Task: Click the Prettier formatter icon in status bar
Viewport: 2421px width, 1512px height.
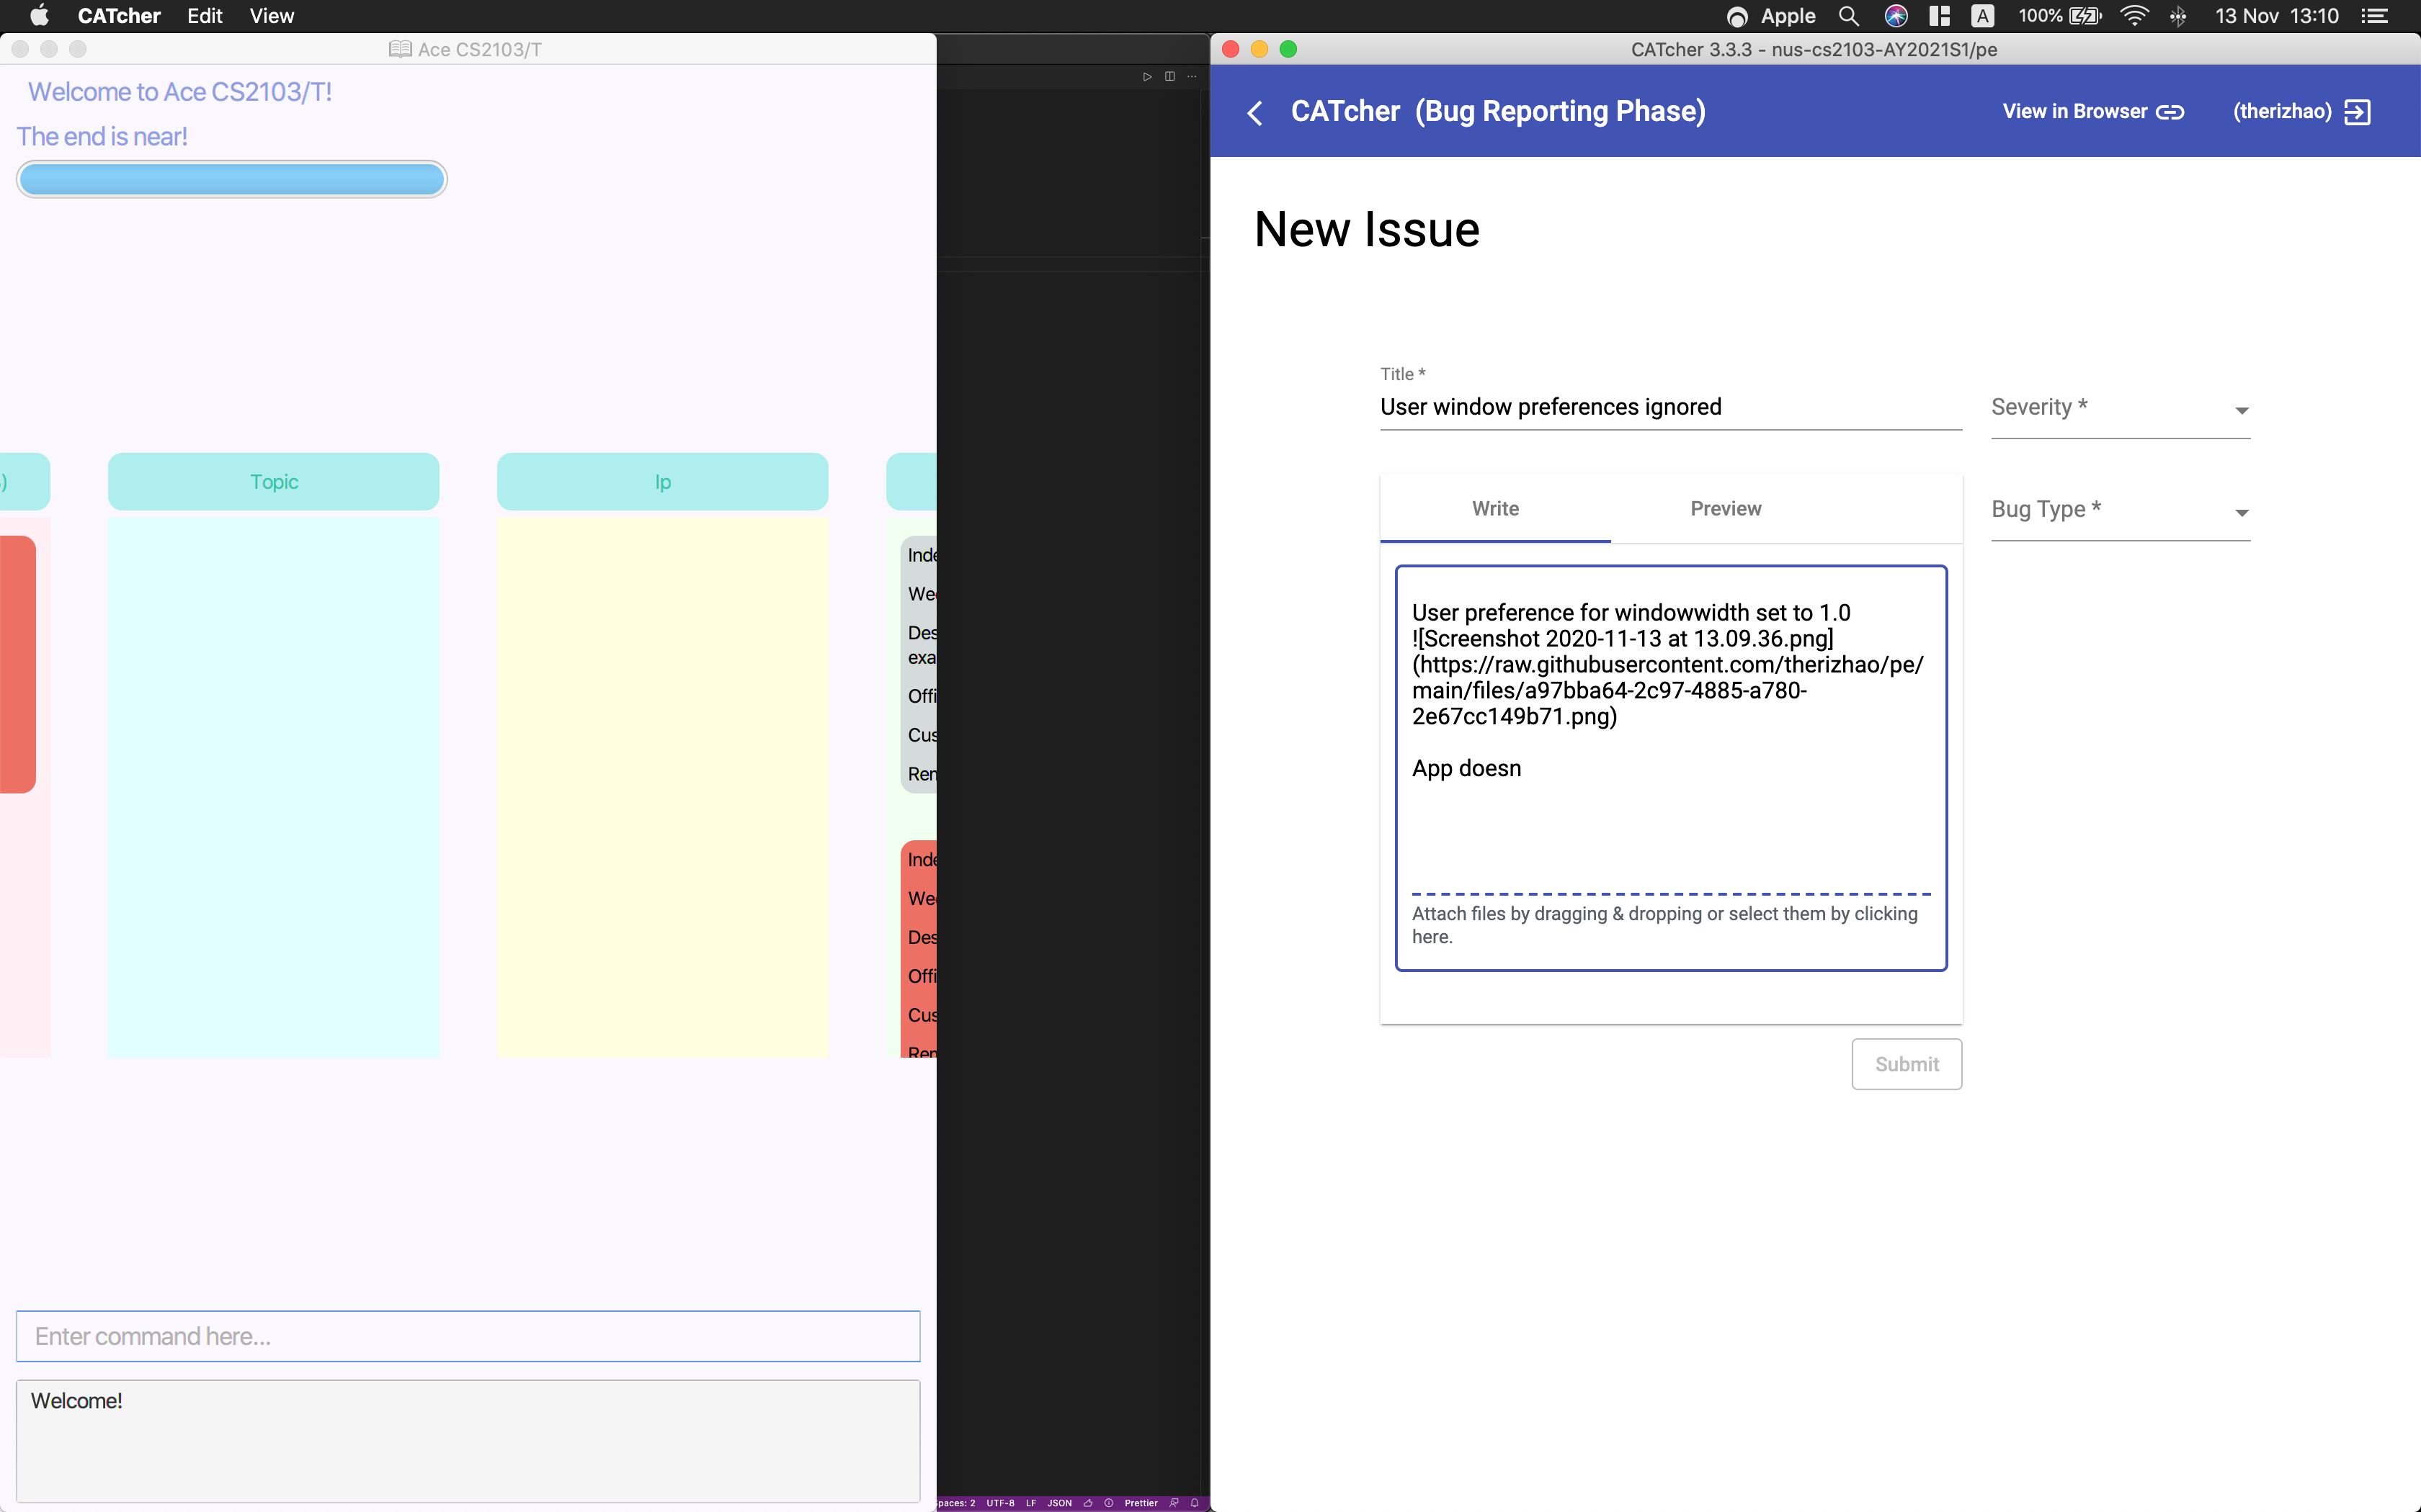Action: (x=1138, y=1501)
